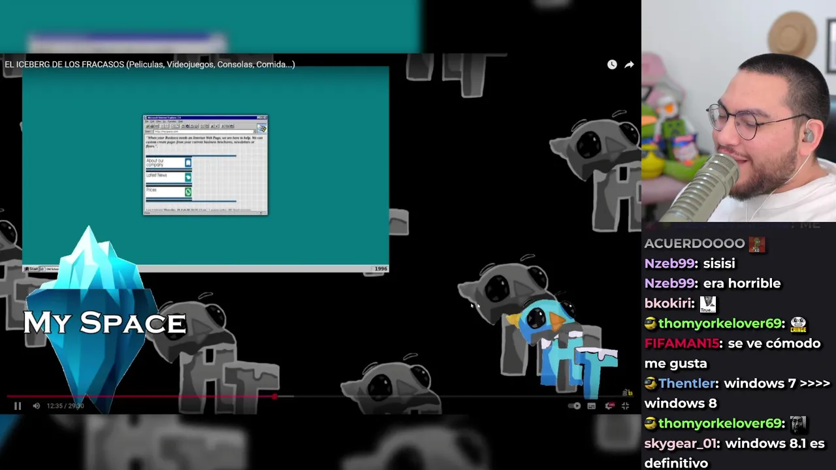
Task: Click the video progress bar scrubber
Action: pyautogui.click(x=275, y=396)
